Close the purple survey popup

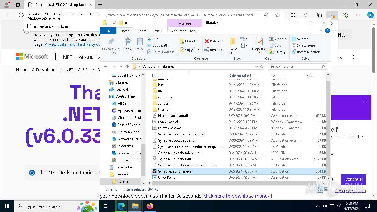pos(366,102)
